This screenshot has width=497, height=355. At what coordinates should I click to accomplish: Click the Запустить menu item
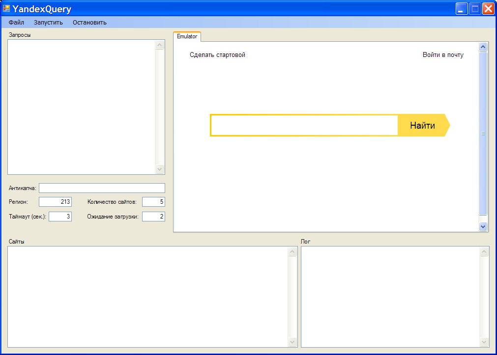[x=48, y=23]
